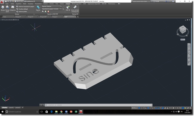Click the ViewCube in viewport
The height and width of the screenshot is (116, 194).
(183, 29)
